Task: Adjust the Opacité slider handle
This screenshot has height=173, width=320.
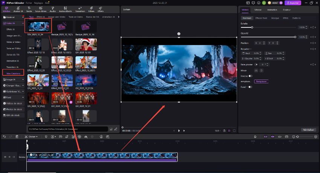Action: [295, 37]
